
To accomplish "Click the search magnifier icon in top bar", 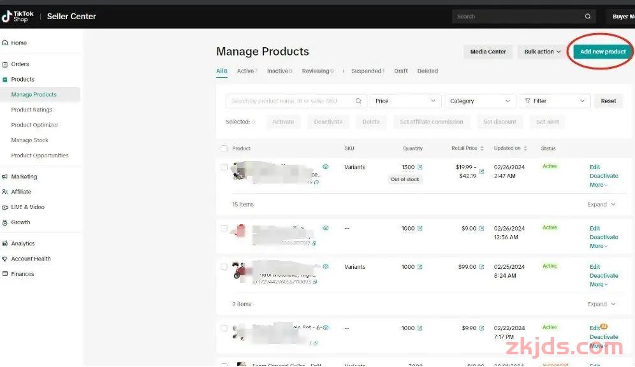I will [588, 17].
